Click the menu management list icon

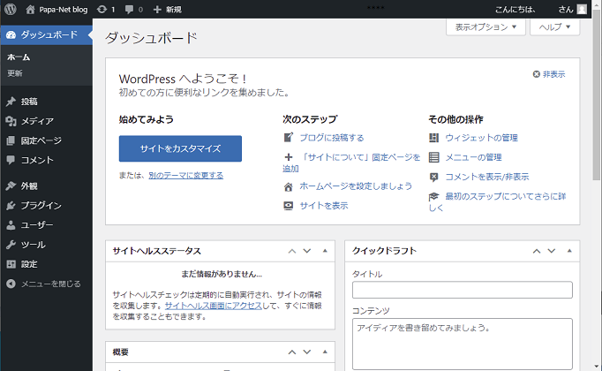433,157
